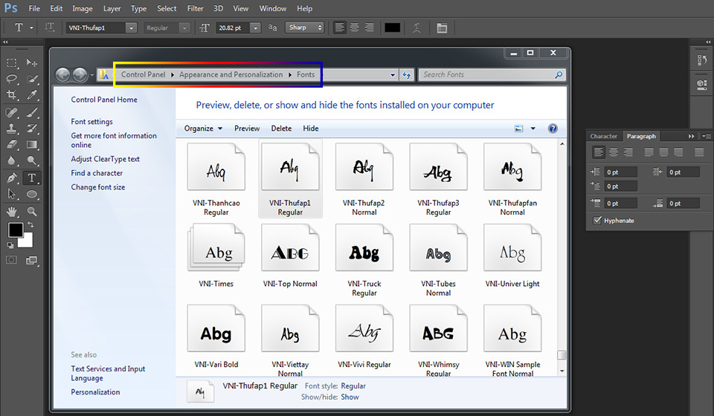This screenshot has width=714, height=416.
Task: Open Adjust ClearType text link
Action: 105,159
